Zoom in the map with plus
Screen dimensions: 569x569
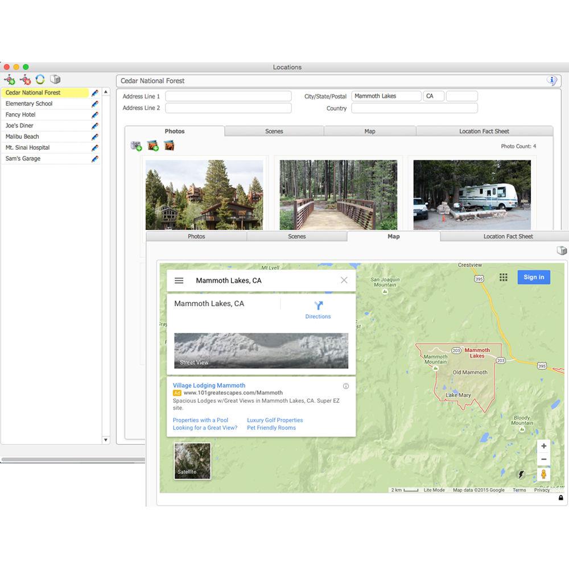pos(543,446)
